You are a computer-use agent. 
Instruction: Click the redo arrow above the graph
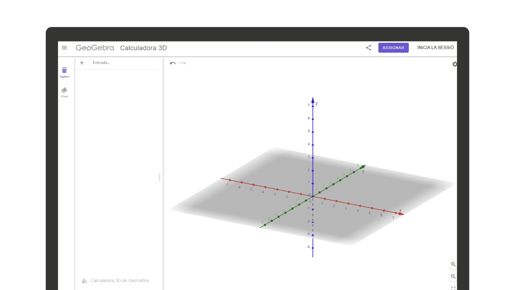tap(183, 63)
